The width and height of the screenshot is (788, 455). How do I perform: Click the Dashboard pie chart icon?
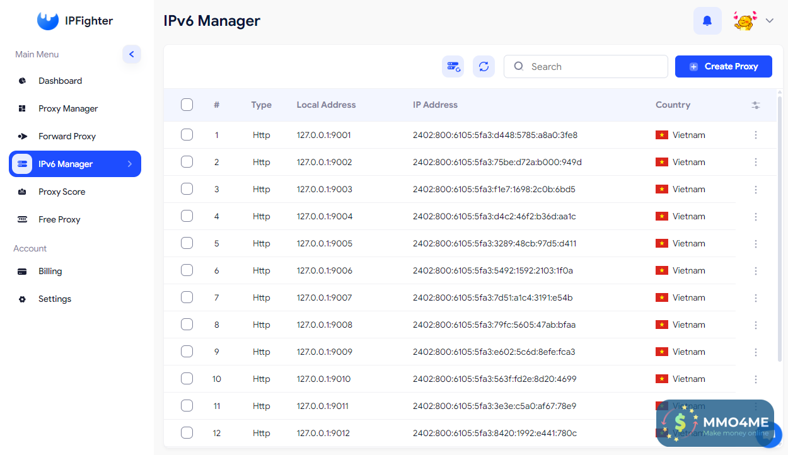(x=23, y=81)
